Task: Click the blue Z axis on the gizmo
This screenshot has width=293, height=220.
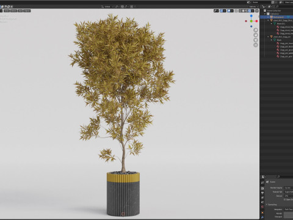Action: click(x=251, y=16)
